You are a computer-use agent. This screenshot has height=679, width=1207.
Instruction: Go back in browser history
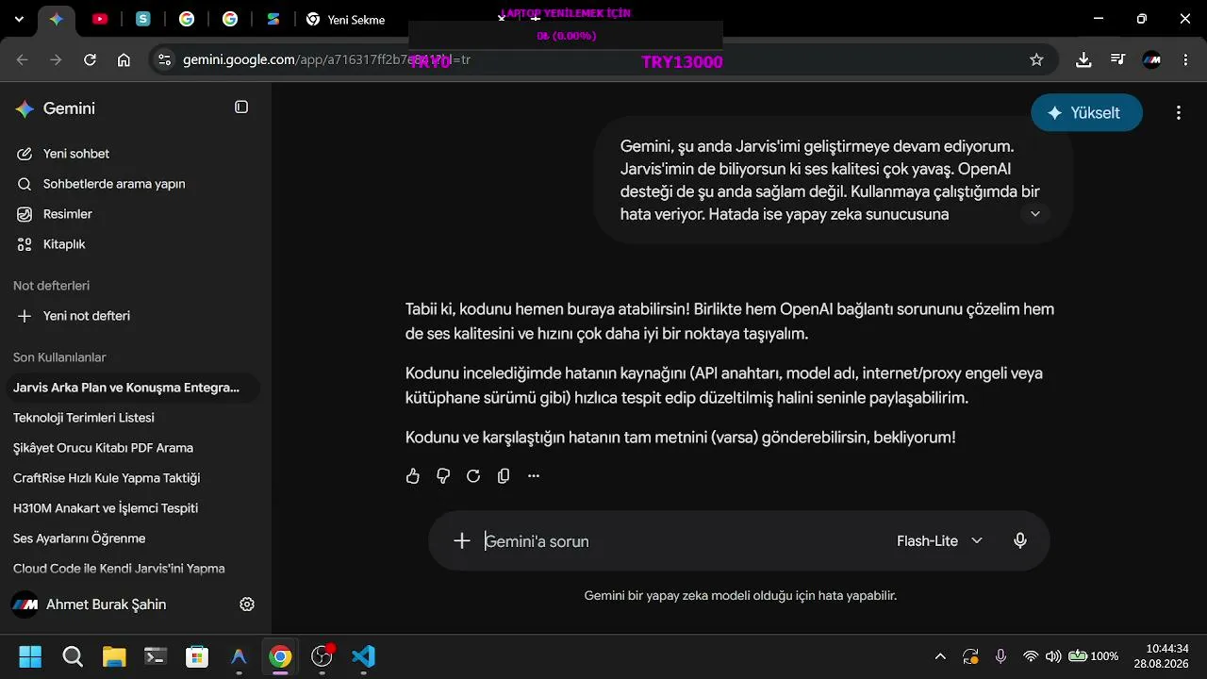click(x=23, y=59)
